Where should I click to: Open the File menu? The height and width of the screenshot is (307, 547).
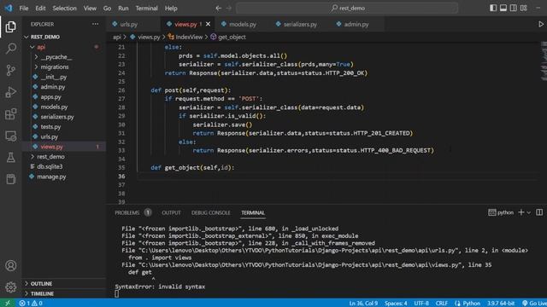pos(24,8)
